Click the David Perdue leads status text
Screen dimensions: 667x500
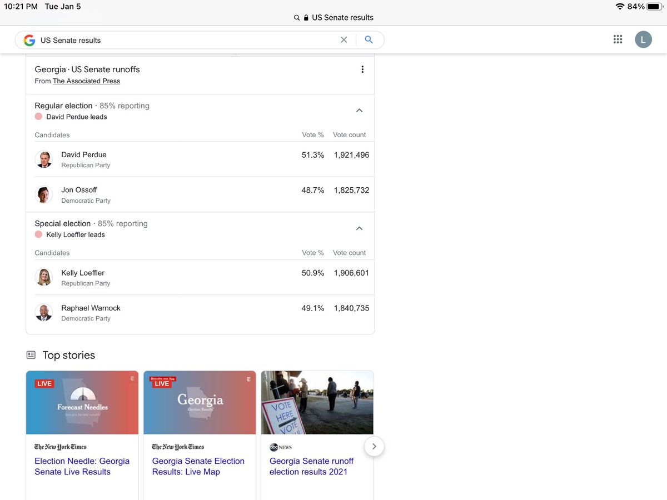(77, 117)
